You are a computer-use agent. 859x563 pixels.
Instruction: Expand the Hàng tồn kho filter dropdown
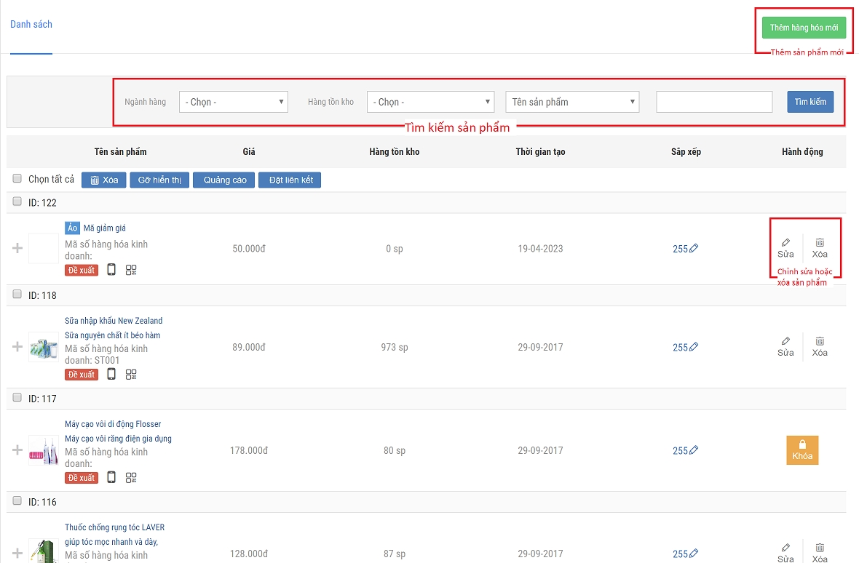coord(430,102)
